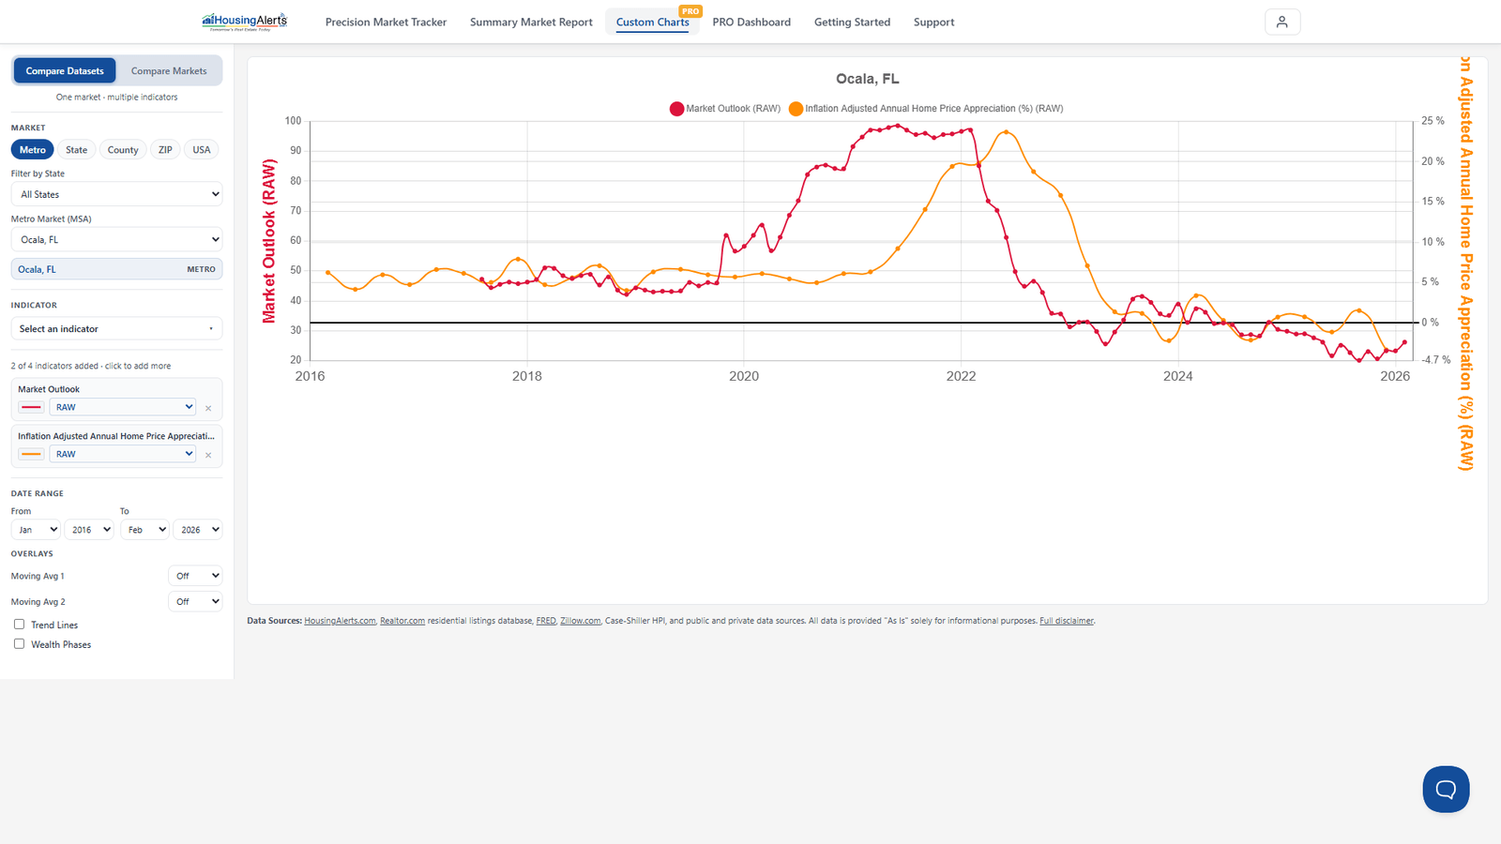Open the Support page
Screen dimensions: 1501x844
pos(933,22)
